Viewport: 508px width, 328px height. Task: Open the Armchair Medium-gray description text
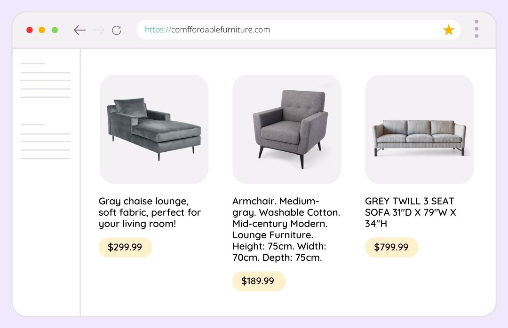[x=286, y=229]
